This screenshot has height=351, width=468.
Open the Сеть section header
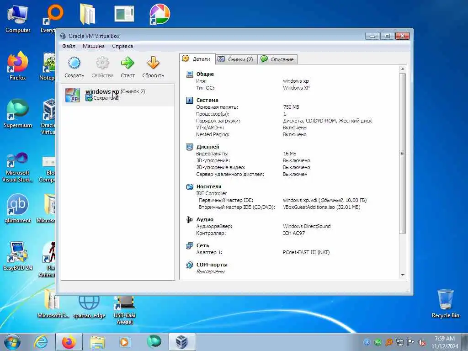[x=202, y=245]
